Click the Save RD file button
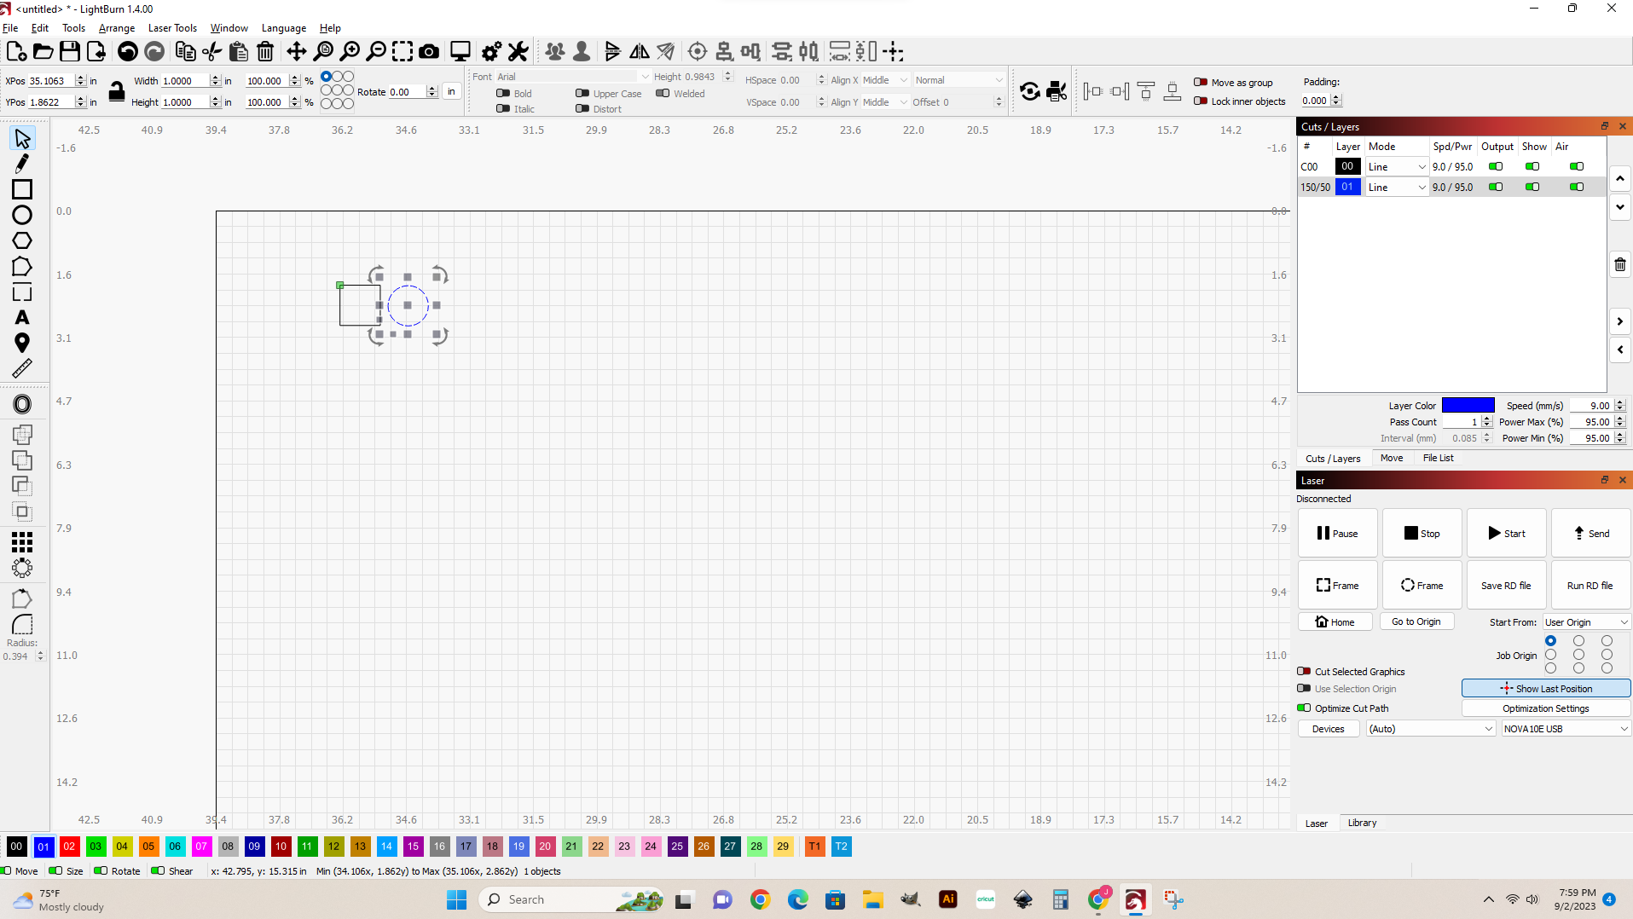Image resolution: width=1633 pixels, height=919 pixels. [1506, 586]
